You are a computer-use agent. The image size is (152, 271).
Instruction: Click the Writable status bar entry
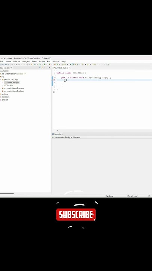coord(110,196)
